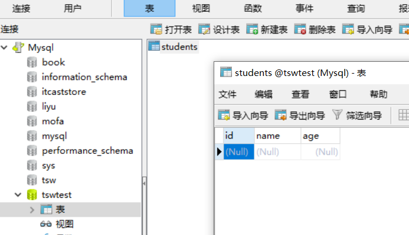Open the 打开表 toolbar icon
Image resolution: width=409 pixels, height=235 pixels.
click(x=156, y=29)
